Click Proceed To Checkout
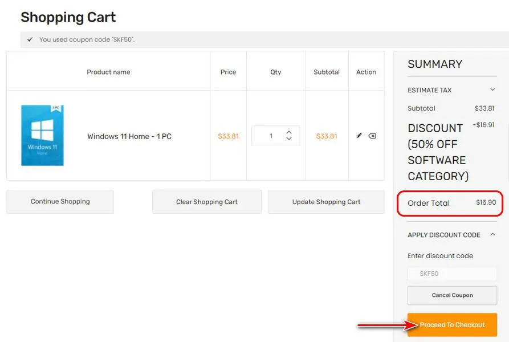 [x=452, y=325]
